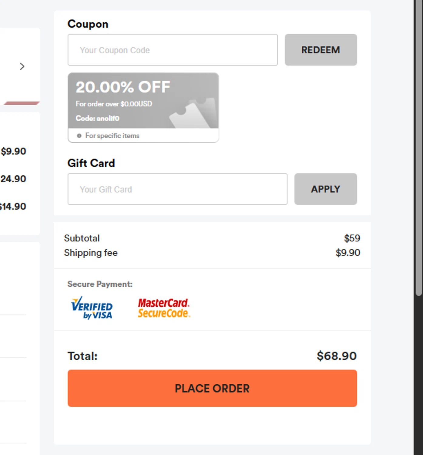Click the $59 subtotal amount

point(352,238)
